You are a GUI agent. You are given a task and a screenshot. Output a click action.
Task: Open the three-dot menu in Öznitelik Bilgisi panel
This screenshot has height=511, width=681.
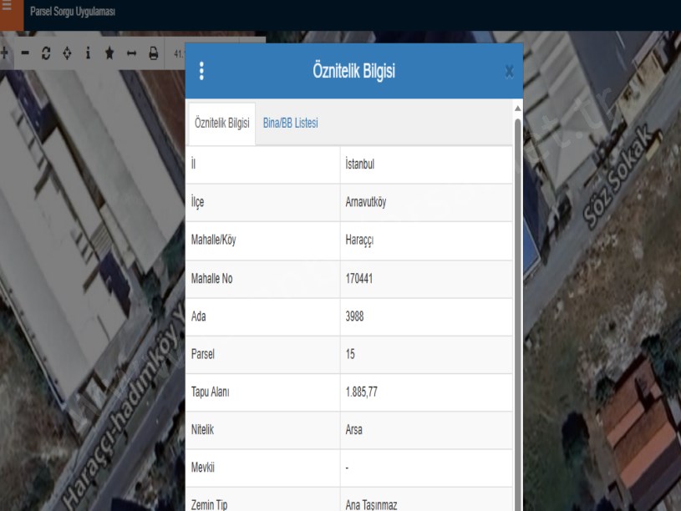[x=201, y=72]
